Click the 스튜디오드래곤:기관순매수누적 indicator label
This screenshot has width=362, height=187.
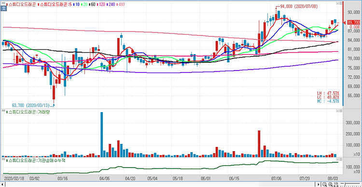36,160
